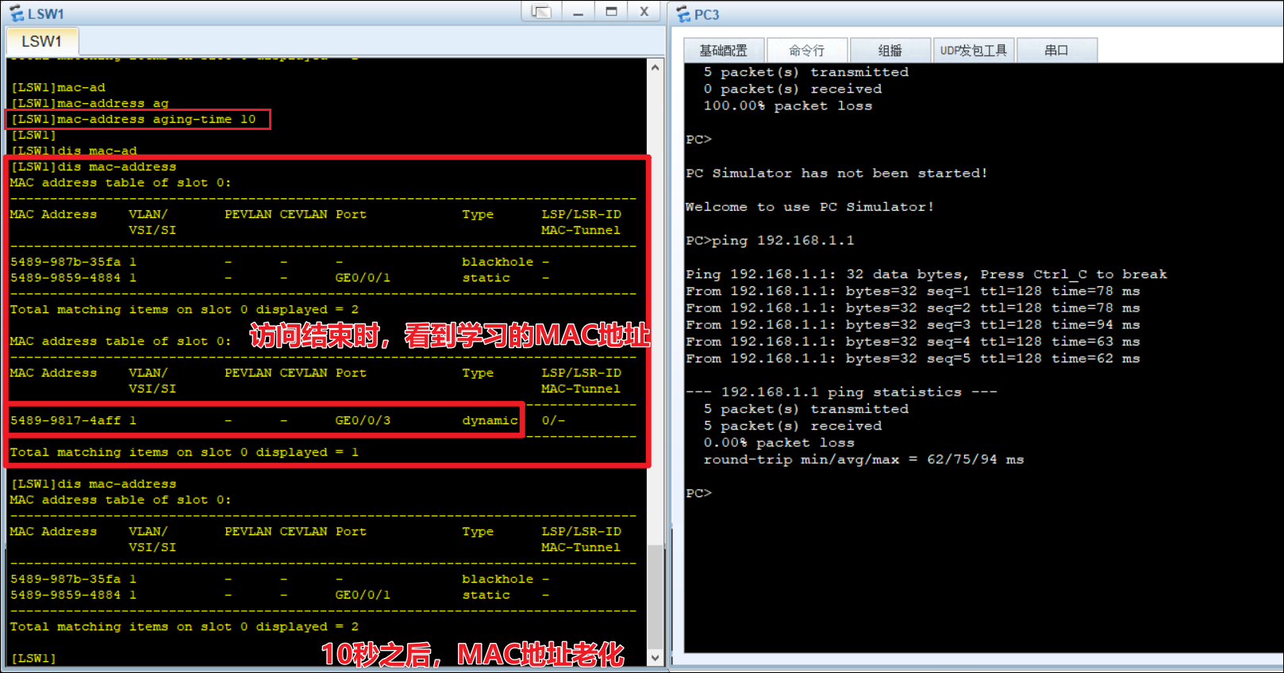Open the UDP发包工具 tab in PC3
Image resolution: width=1284 pixels, height=673 pixels.
974,50
